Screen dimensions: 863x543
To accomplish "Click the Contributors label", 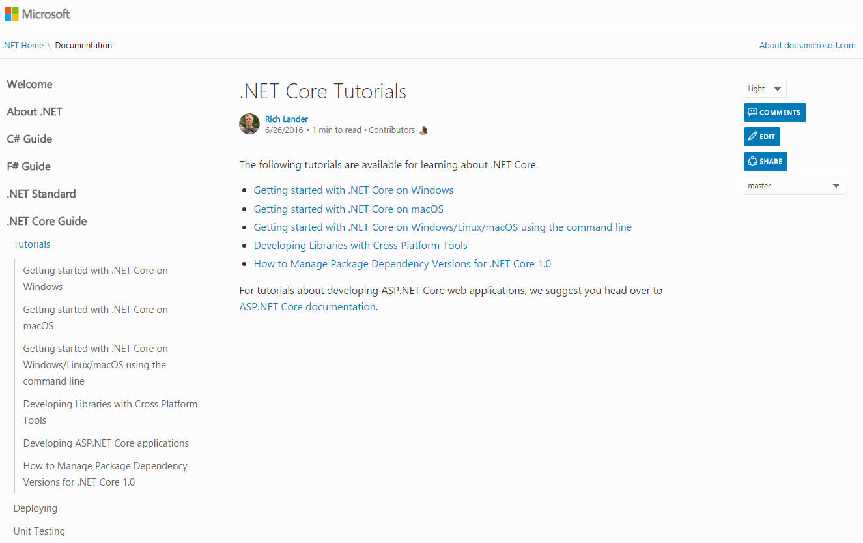I will pyautogui.click(x=391, y=130).
